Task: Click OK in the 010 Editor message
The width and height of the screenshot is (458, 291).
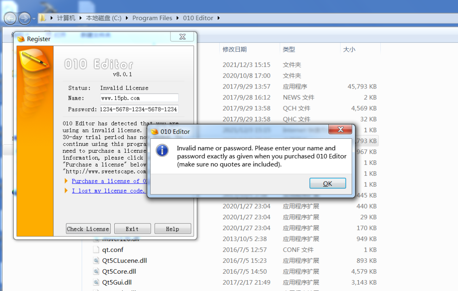Action: point(328,183)
